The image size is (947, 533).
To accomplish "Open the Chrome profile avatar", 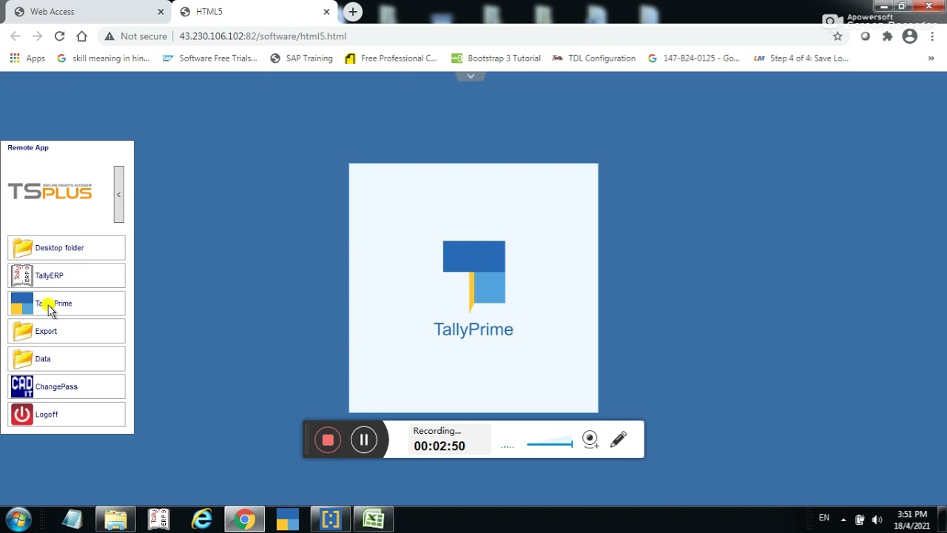I will coord(910,36).
